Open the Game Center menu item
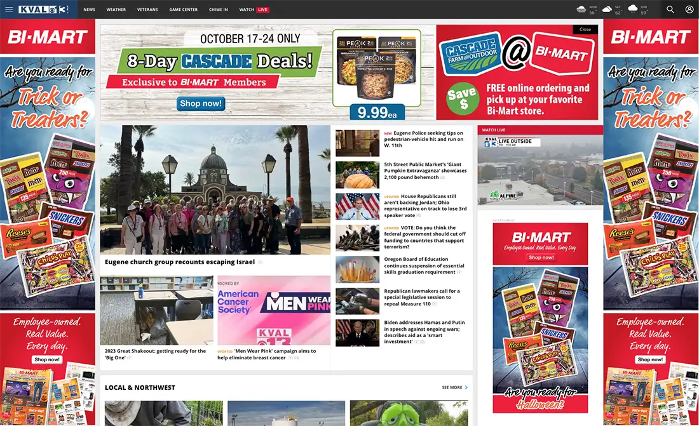Image resolution: width=699 pixels, height=426 pixels. point(183,10)
